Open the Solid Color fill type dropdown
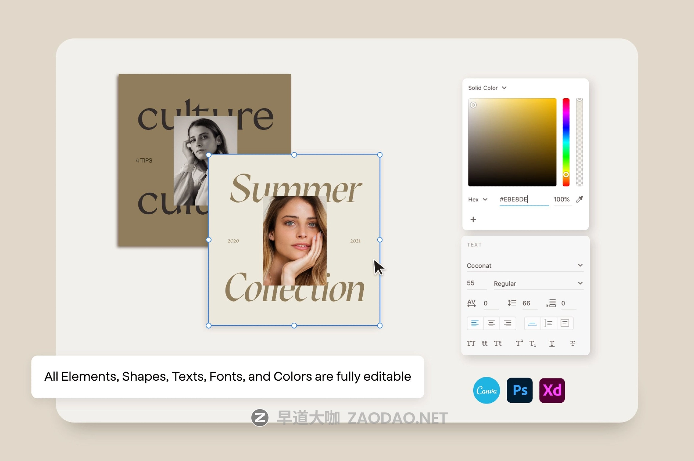694x461 pixels. pyautogui.click(x=487, y=88)
